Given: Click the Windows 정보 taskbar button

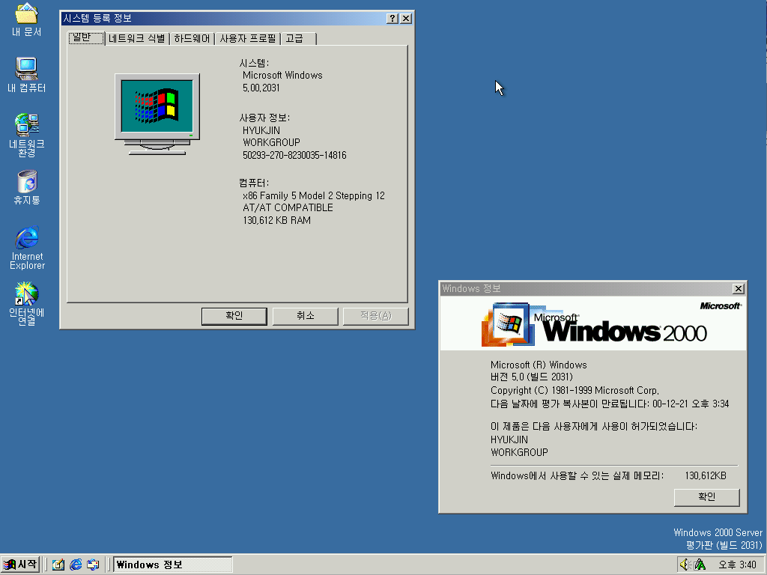Looking at the screenshot, I should click(173, 565).
